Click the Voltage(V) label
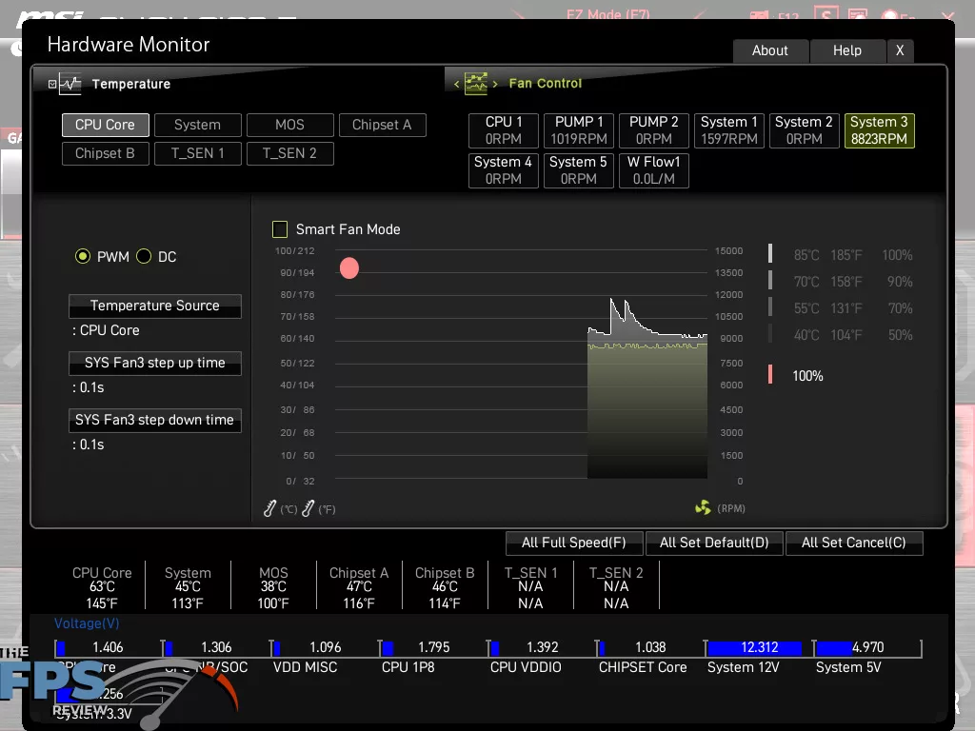 87,623
